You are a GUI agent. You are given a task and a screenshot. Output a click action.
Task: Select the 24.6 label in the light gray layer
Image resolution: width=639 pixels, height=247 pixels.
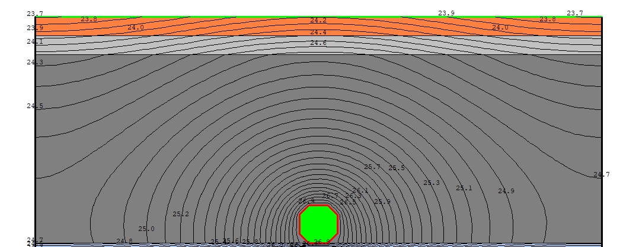pos(318,43)
